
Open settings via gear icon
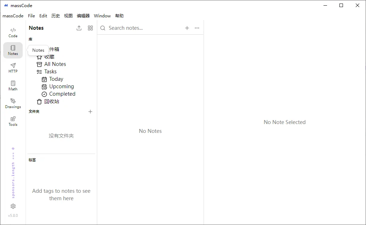(13, 206)
